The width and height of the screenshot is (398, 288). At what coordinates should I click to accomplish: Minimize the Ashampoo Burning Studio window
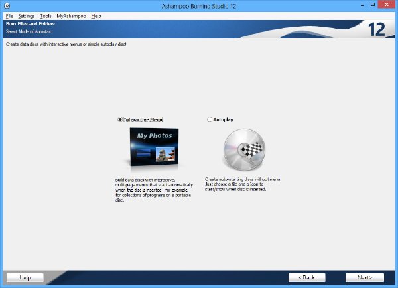[362, 5]
